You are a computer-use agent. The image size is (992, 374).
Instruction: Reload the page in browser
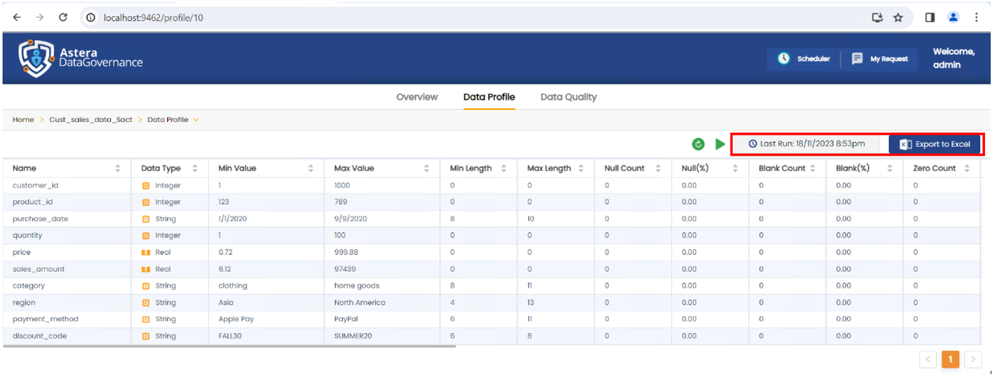[x=63, y=18]
